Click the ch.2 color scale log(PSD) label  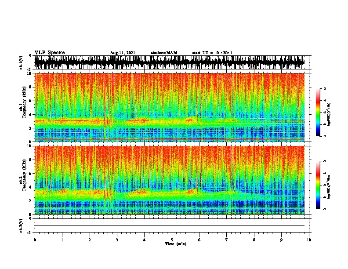click(x=329, y=187)
